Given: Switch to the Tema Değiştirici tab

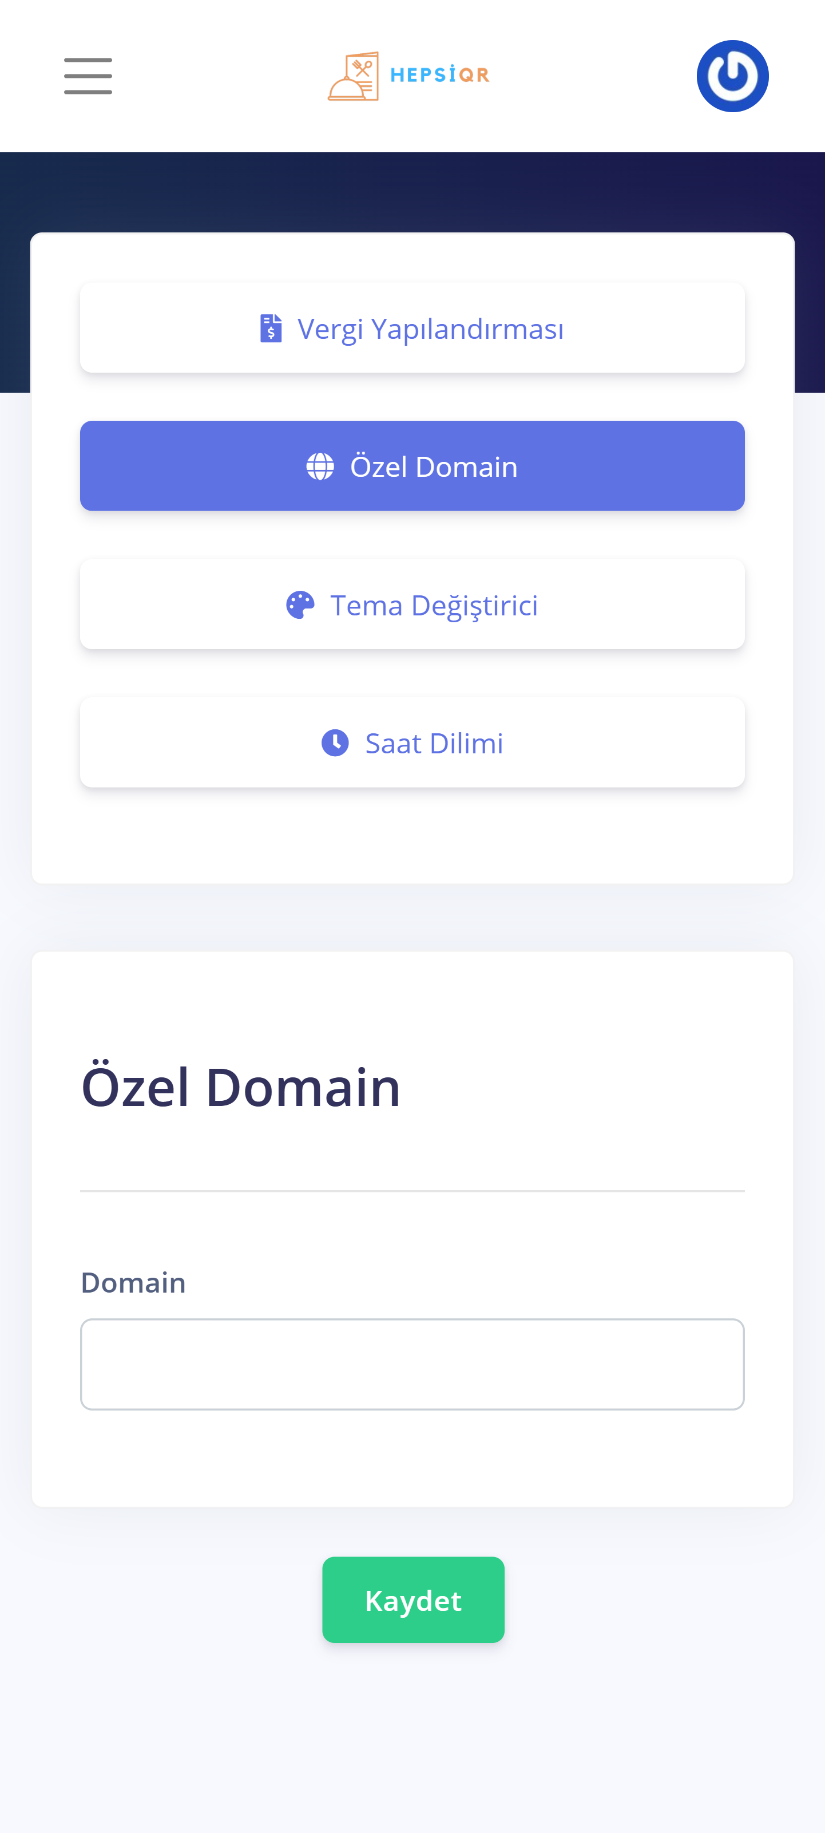Looking at the screenshot, I should tap(434, 605).
